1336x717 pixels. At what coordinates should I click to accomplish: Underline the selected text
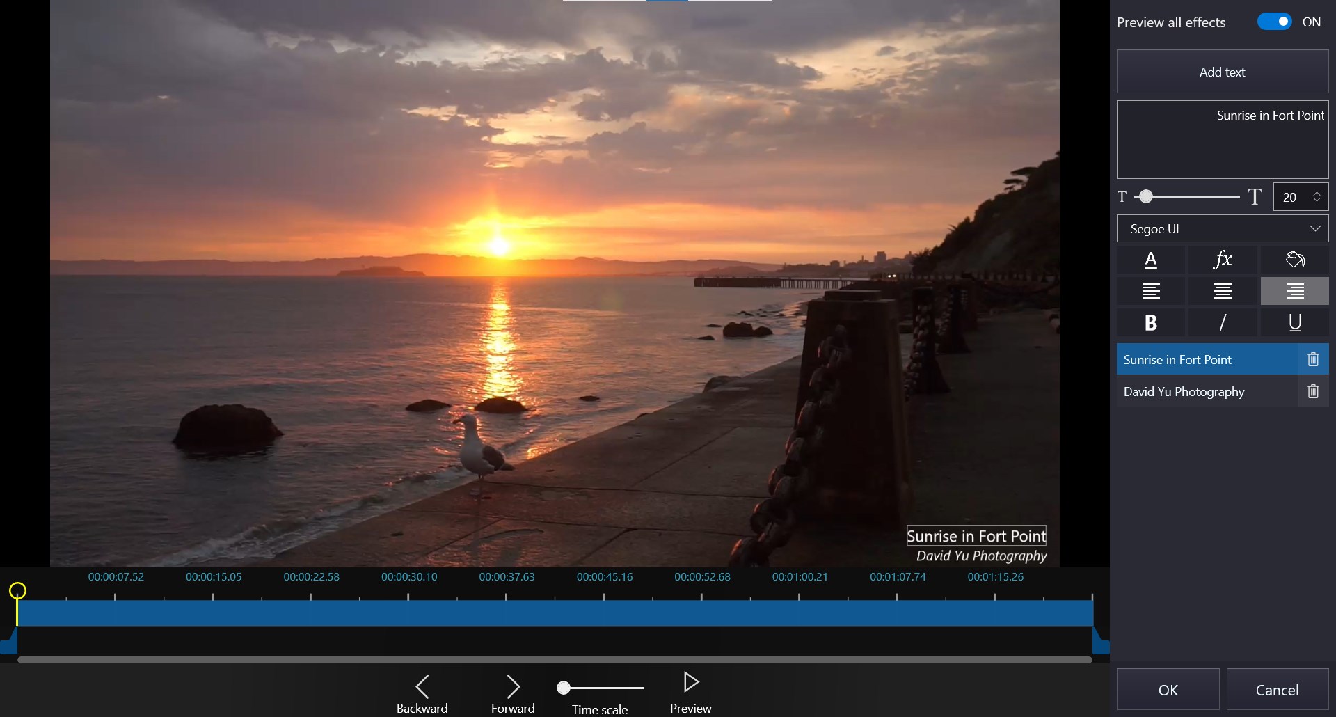1294,322
